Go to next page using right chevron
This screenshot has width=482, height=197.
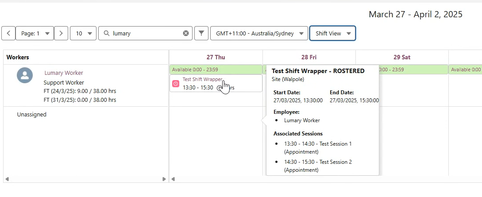point(61,33)
